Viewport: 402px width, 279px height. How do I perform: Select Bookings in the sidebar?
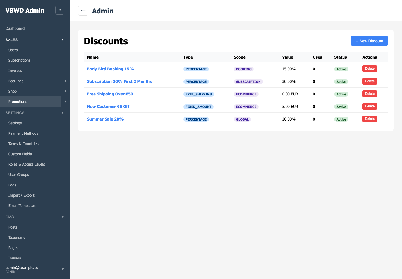pos(16,81)
